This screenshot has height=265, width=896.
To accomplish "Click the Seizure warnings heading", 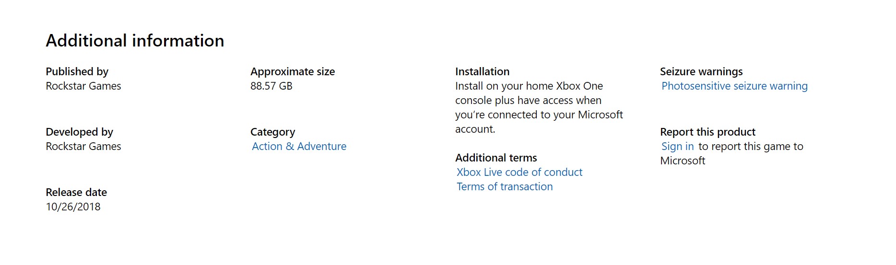I will click(x=701, y=72).
